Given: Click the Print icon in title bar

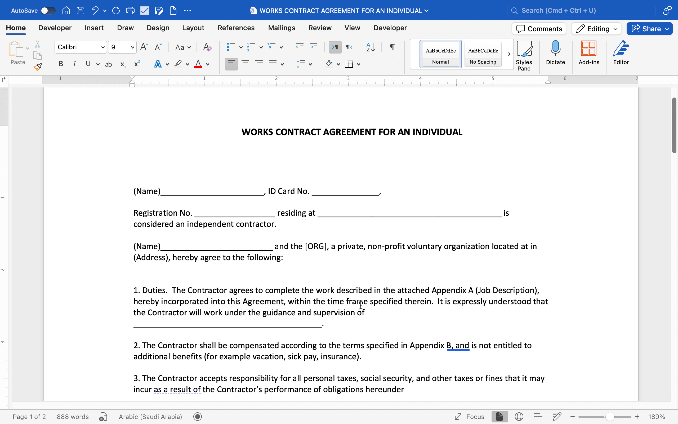Looking at the screenshot, I should click(130, 11).
